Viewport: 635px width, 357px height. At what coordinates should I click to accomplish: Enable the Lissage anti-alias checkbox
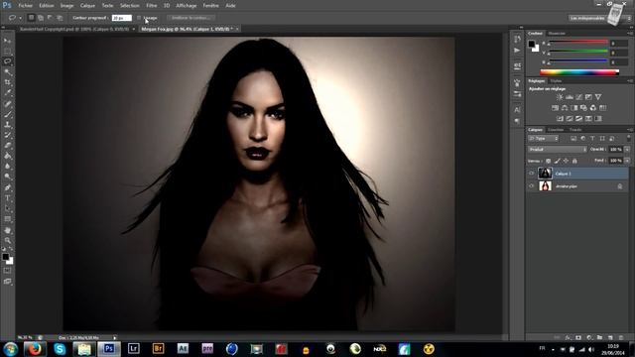coord(139,18)
